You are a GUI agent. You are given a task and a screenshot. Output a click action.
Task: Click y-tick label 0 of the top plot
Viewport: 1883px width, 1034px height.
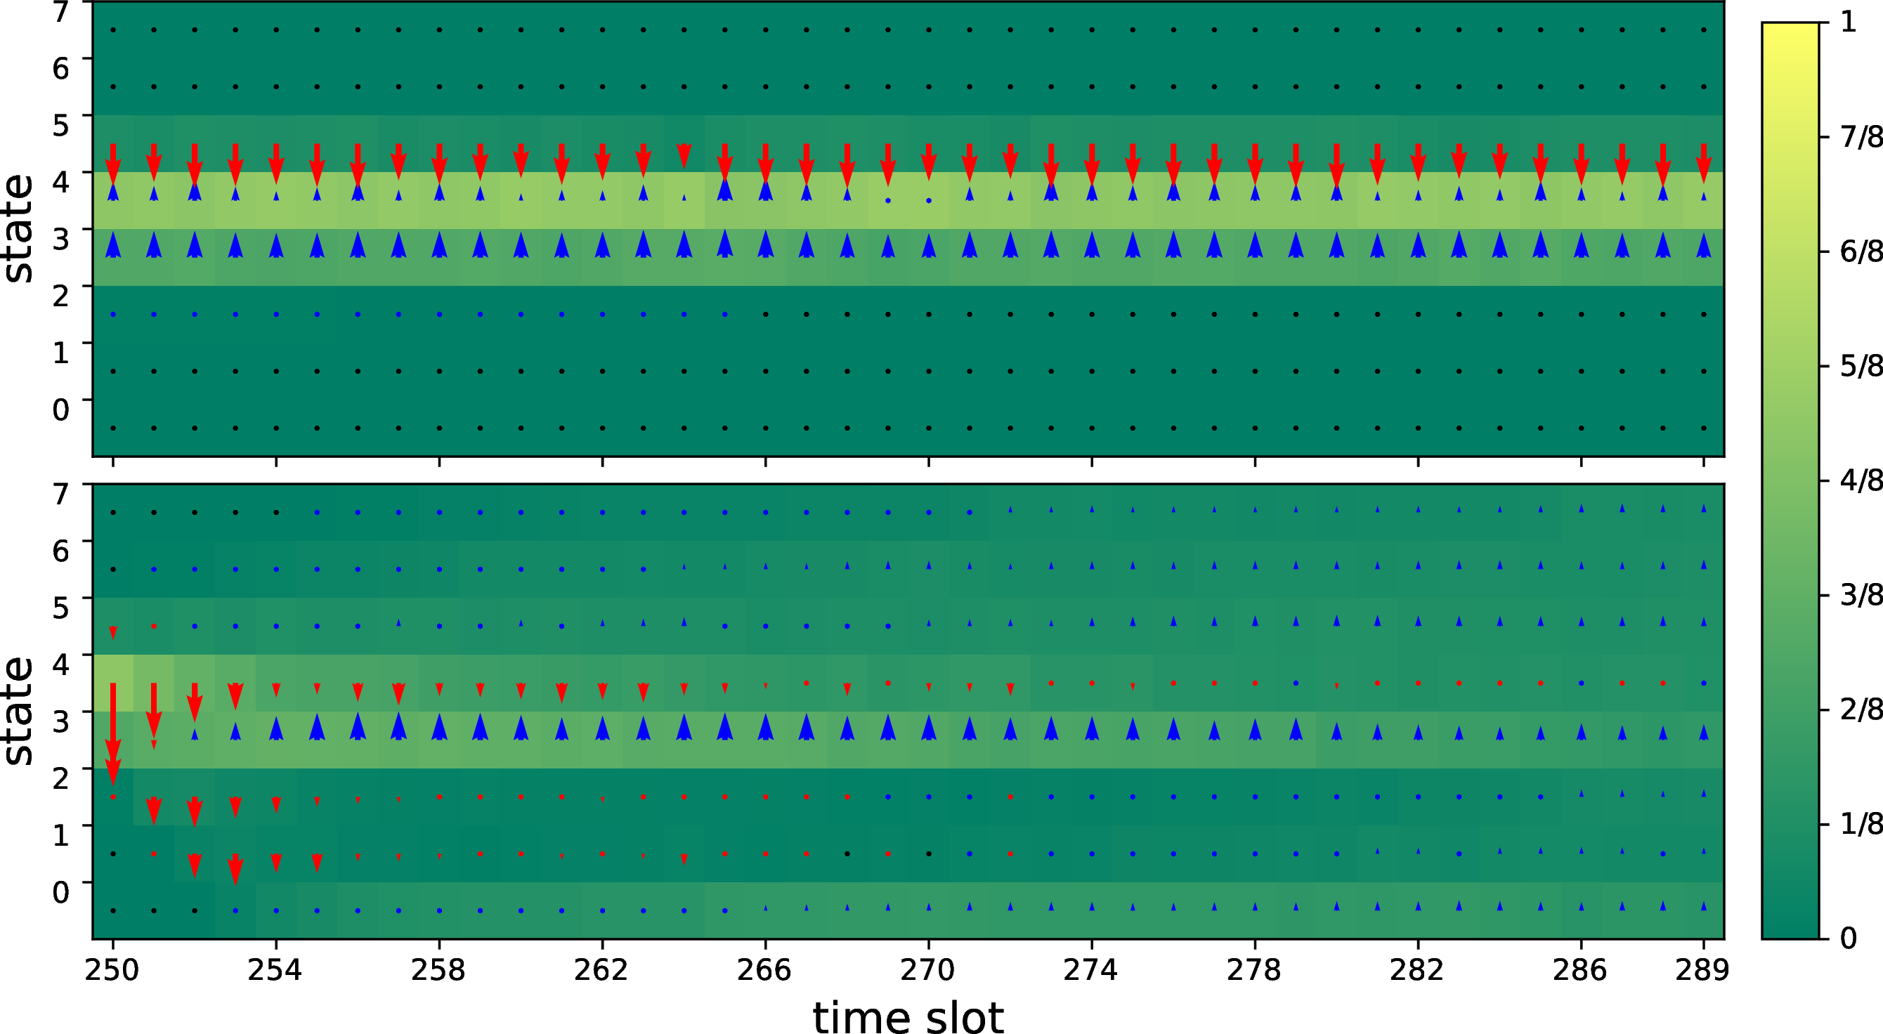point(61,410)
